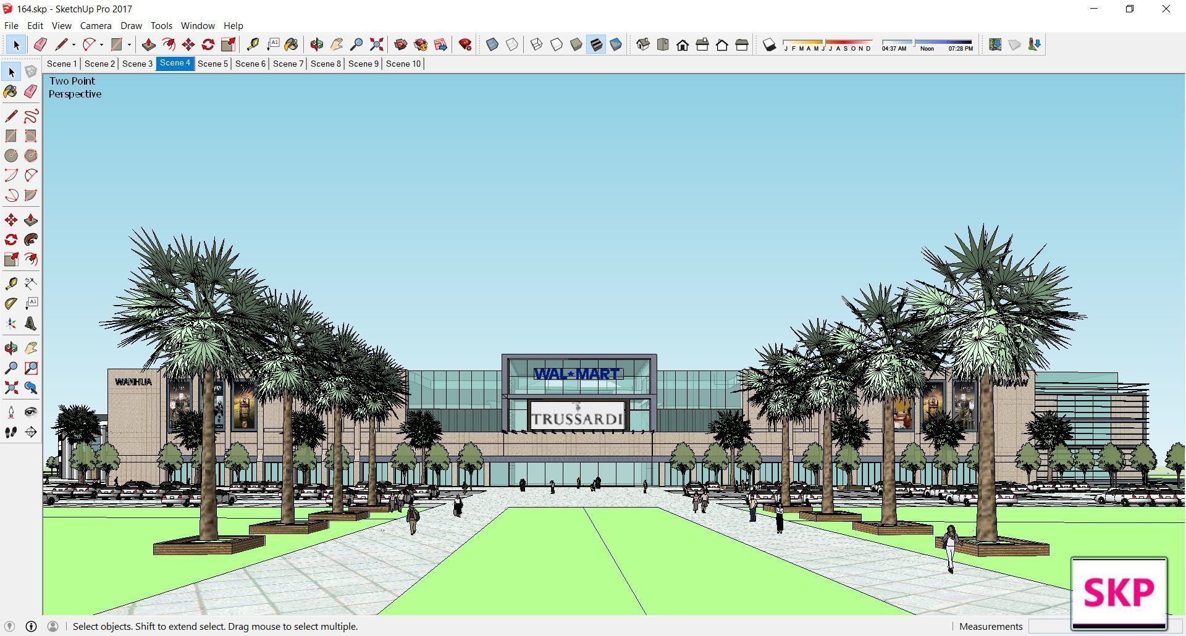The image size is (1186, 636).
Task: Click Add Location map icon
Action: (995, 44)
